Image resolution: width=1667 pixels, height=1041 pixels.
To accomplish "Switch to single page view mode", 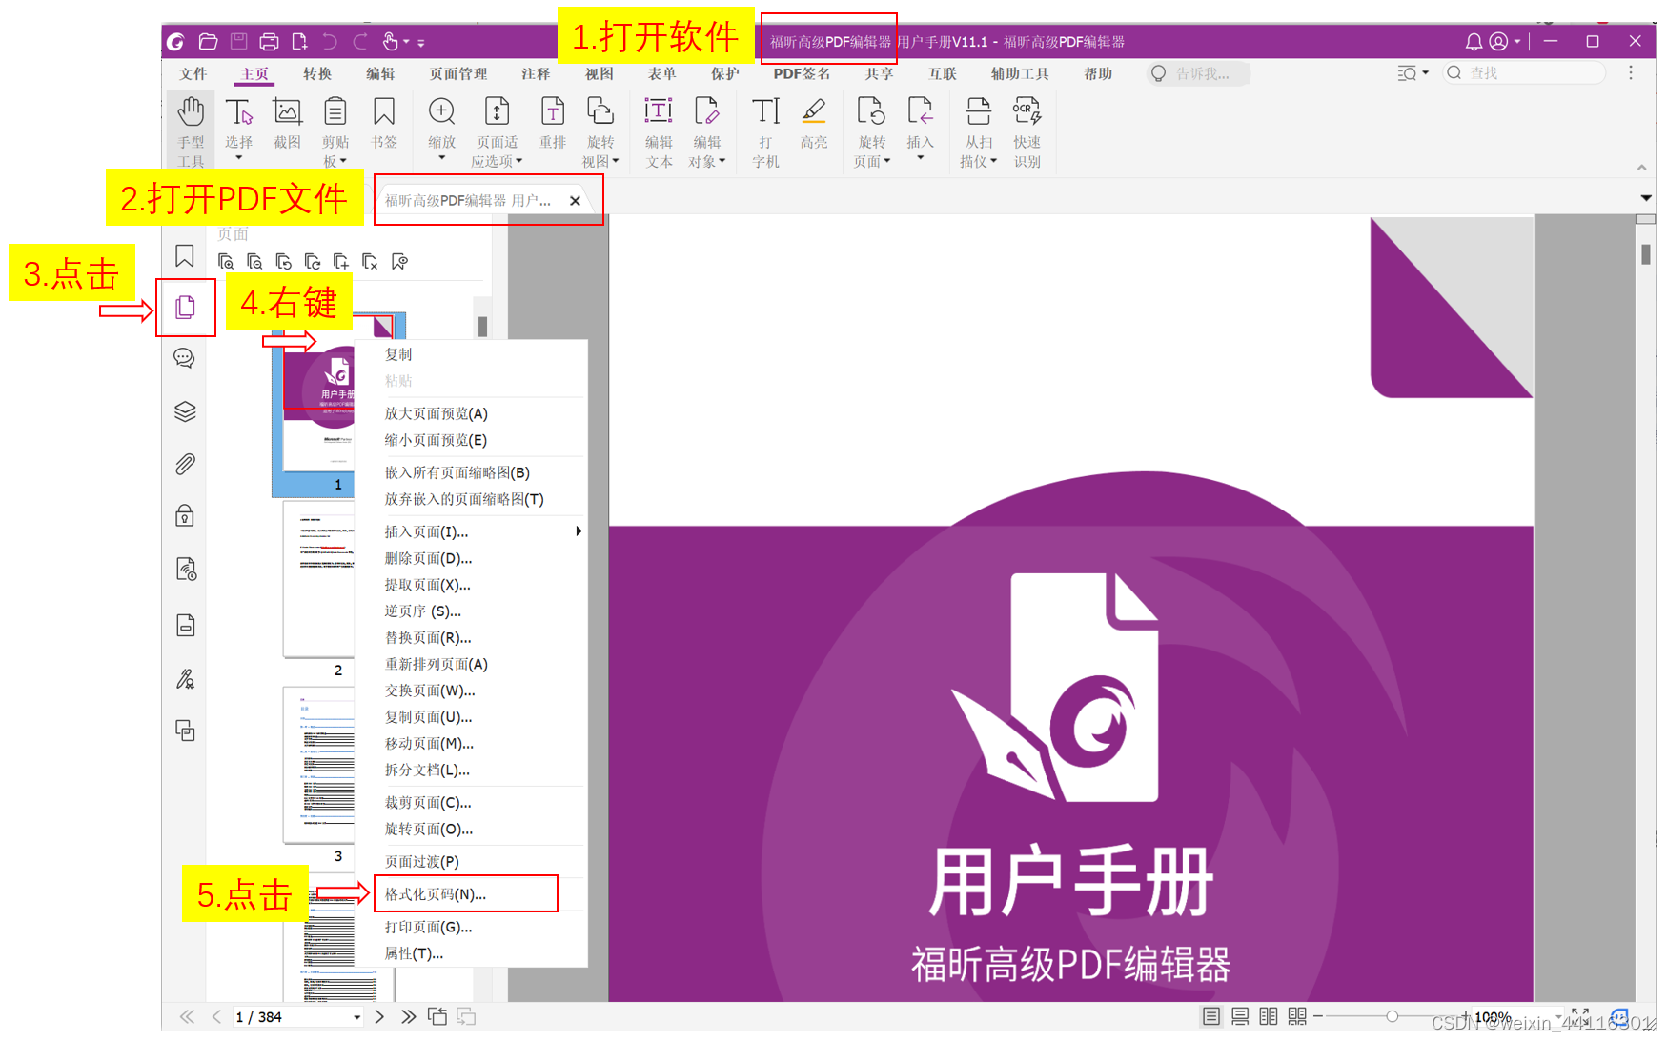I will pos(1210,1016).
